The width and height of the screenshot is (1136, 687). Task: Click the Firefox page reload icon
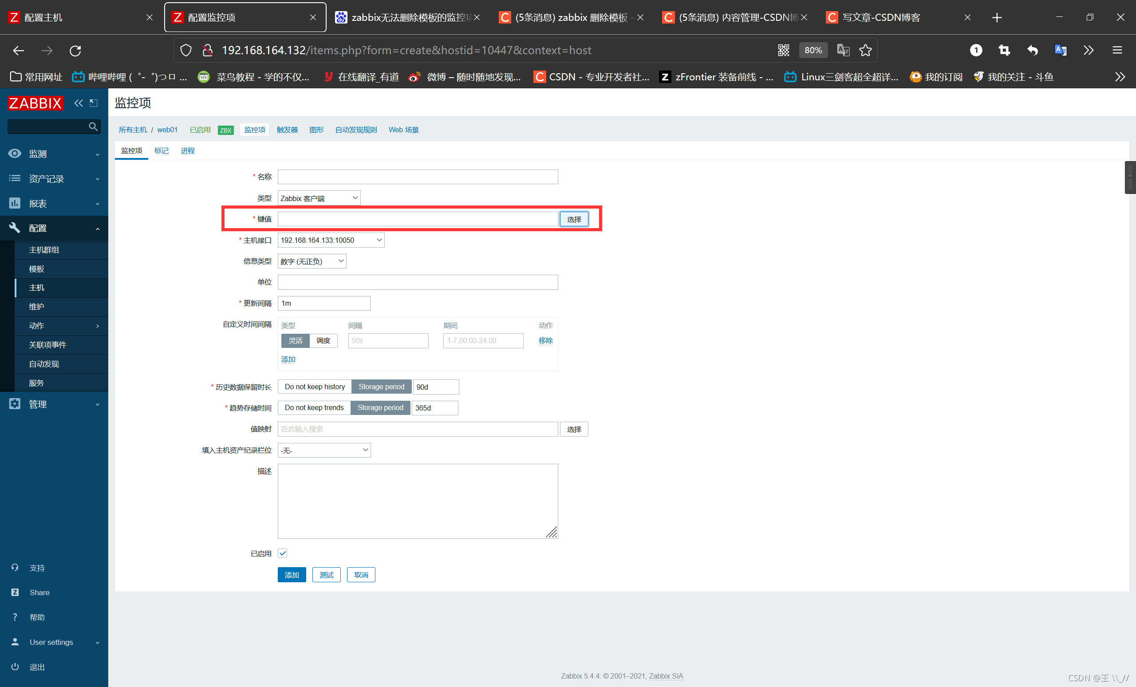point(75,50)
